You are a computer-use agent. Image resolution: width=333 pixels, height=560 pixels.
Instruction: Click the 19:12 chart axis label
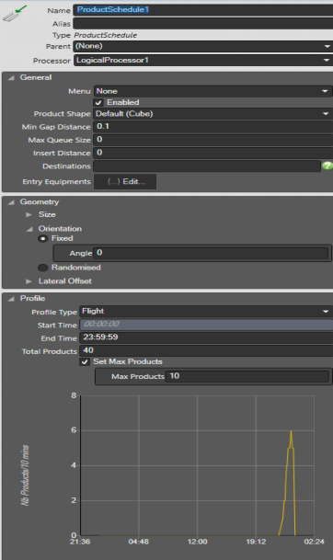[256, 542]
